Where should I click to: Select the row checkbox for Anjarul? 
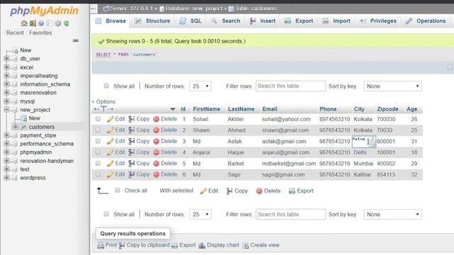(98, 152)
